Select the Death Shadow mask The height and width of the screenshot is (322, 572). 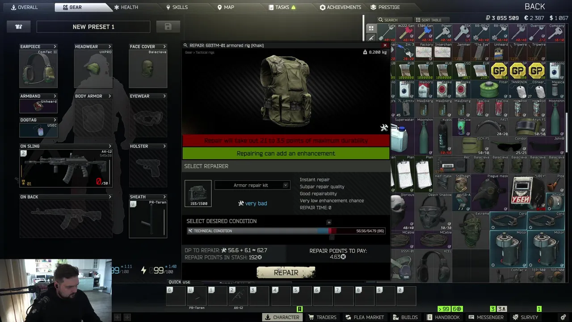coord(434,211)
